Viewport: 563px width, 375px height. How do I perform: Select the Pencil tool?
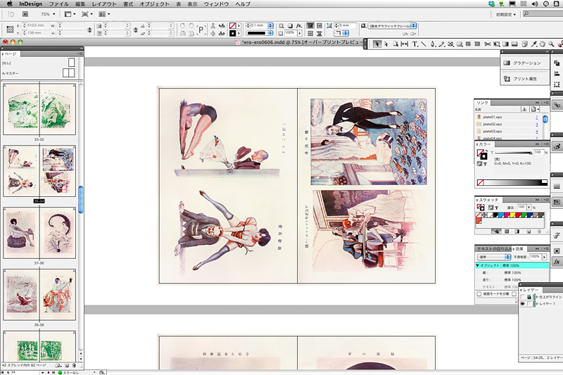(442, 44)
